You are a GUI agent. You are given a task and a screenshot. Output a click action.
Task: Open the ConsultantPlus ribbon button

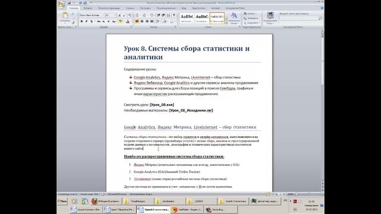[x=270, y=18]
